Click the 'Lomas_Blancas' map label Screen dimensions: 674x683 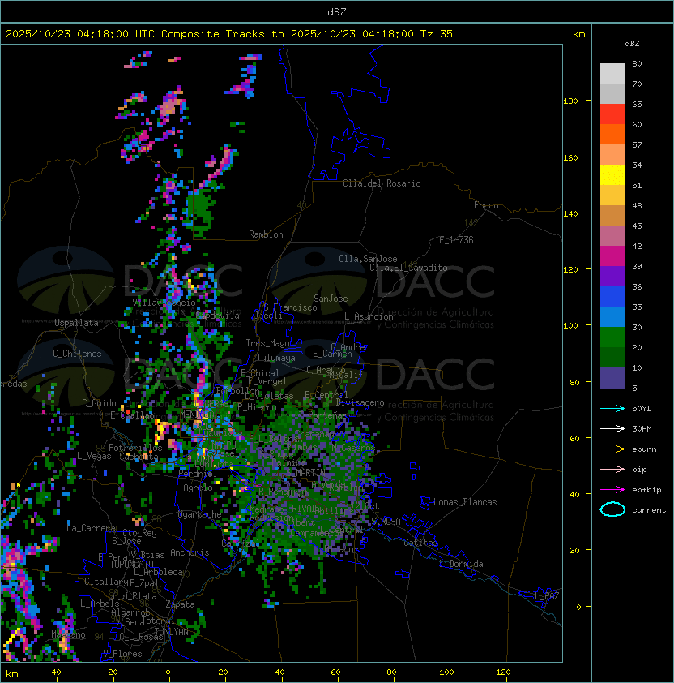[x=465, y=502]
